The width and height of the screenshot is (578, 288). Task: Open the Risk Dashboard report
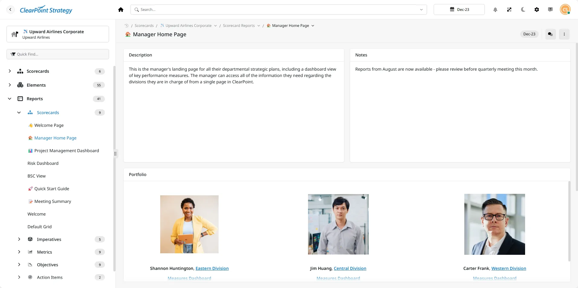point(43,163)
